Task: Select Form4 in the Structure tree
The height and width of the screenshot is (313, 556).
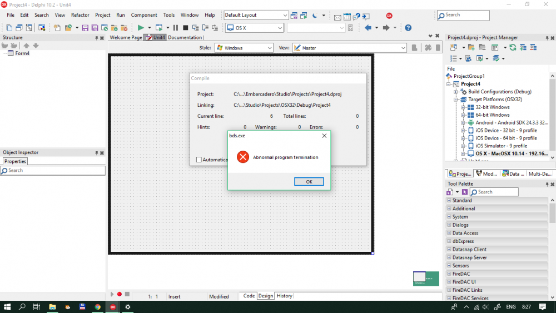Action: click(22, 53)
